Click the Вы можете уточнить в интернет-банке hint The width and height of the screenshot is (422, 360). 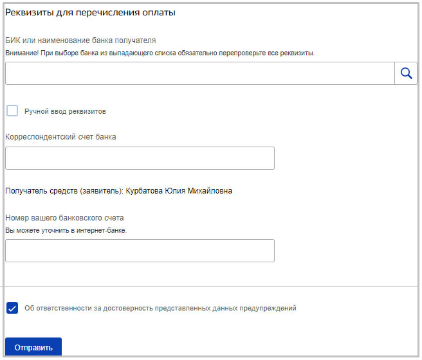[66, 230]
